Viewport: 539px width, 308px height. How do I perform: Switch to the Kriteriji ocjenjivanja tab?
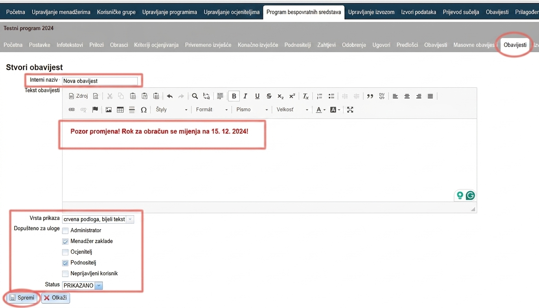click(x=156, y=45)
